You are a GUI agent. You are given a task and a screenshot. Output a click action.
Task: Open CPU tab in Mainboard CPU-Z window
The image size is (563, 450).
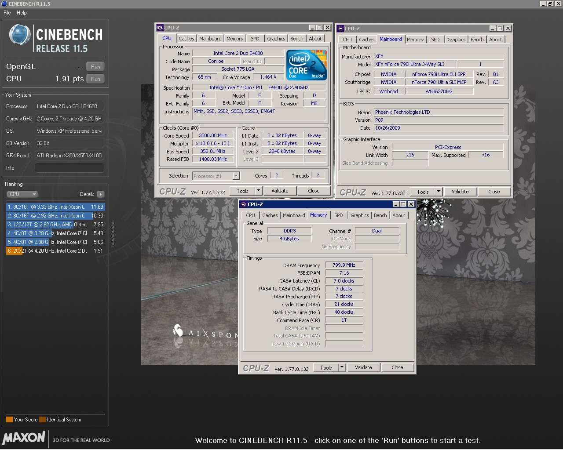tap(347, 40)
